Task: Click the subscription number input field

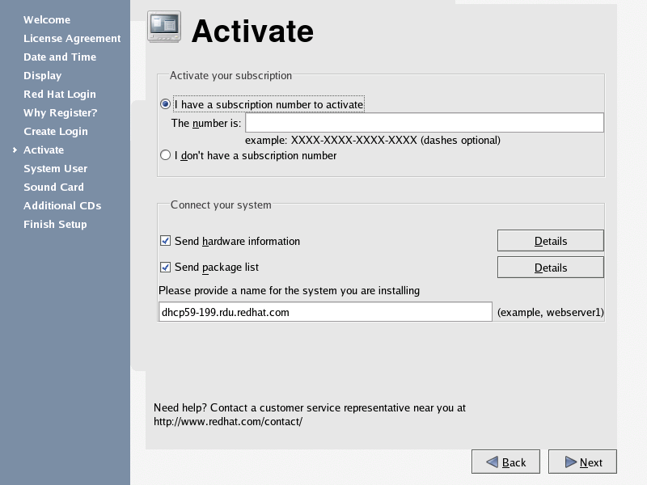Action: point(424,123)
